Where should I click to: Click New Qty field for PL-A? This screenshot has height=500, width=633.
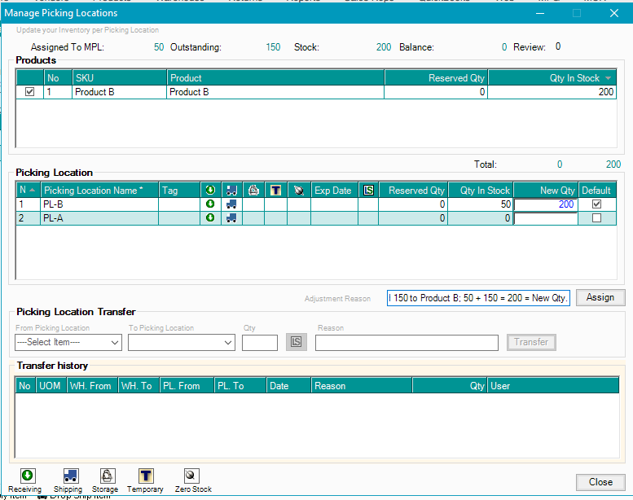(x=545, y=218)
